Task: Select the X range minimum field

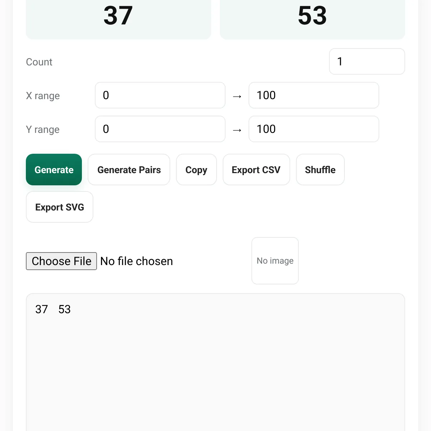Action: [x=160, y=95]
